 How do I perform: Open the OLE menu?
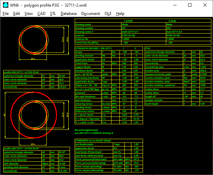108,14
